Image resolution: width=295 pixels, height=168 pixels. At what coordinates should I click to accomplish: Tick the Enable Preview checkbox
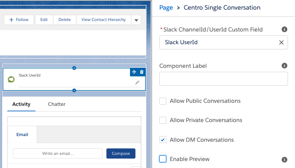(x=163, y=159)
